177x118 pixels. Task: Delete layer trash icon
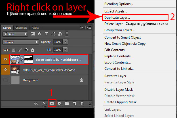(82, 103)
